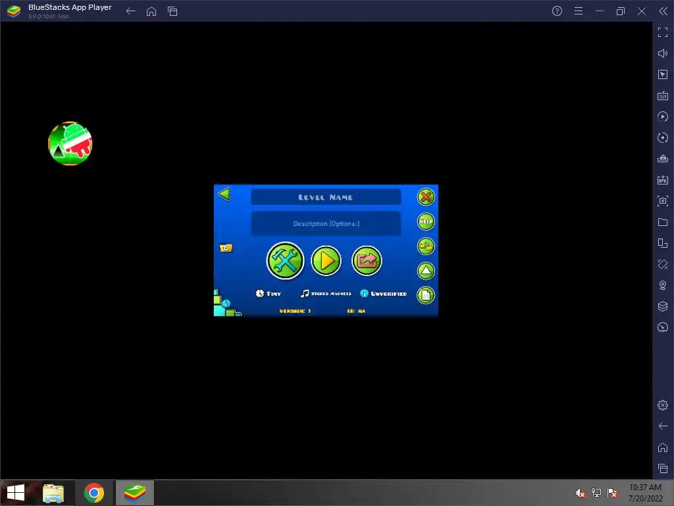Open the BlueStacks hamburger menu

[x=579, y=11]
